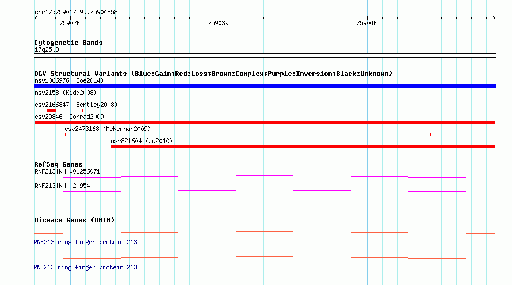Click the esv29846 (Conrad2009) label
The image size is (512, 285).
tap(71, 117)
